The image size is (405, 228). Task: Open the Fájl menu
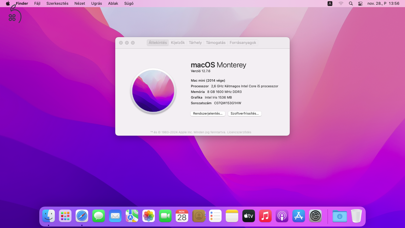37,3
